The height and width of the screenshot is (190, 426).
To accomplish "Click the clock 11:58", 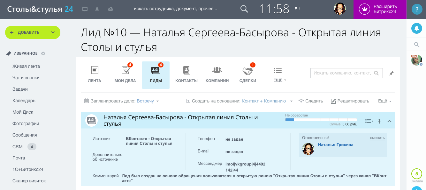I will point(274,9).
